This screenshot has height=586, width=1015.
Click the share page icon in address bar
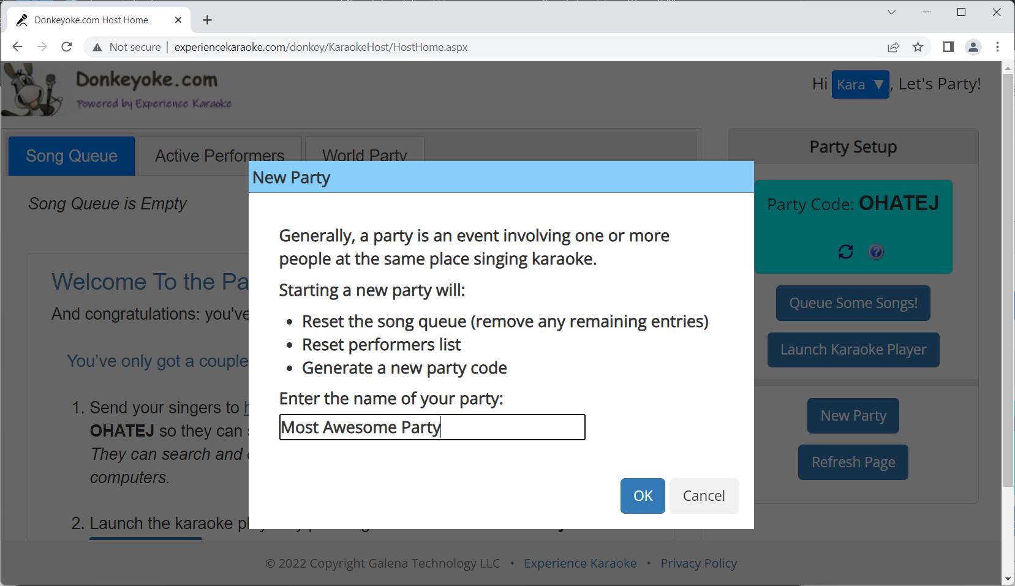pos(893,47)
